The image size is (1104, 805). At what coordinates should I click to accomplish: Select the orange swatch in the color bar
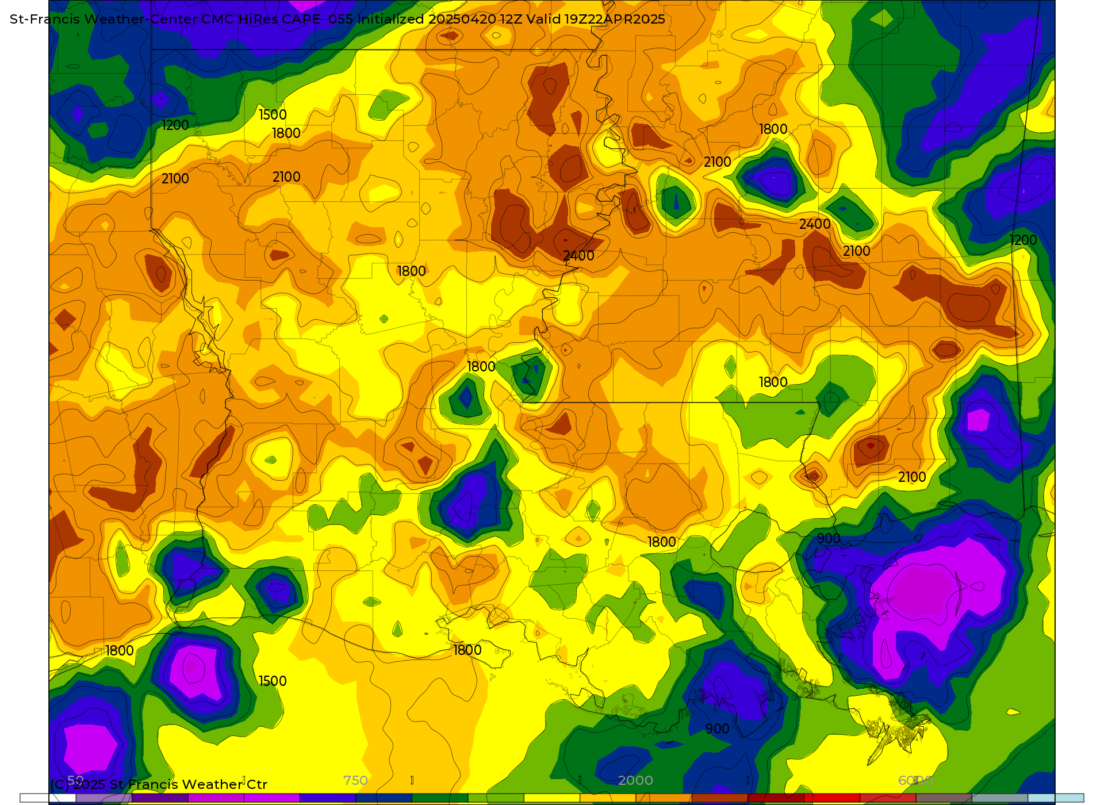pos(664,798)
